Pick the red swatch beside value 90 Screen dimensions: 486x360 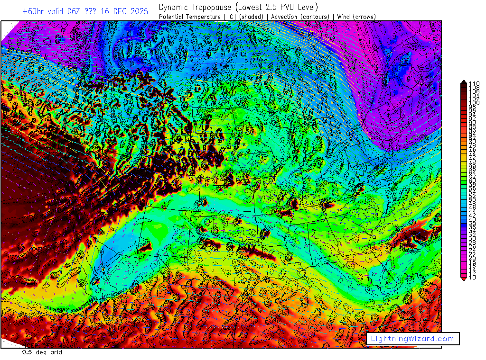tap(463, 122)
